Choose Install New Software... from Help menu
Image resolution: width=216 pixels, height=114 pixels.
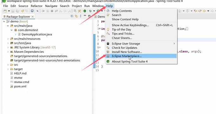(141, 52)
